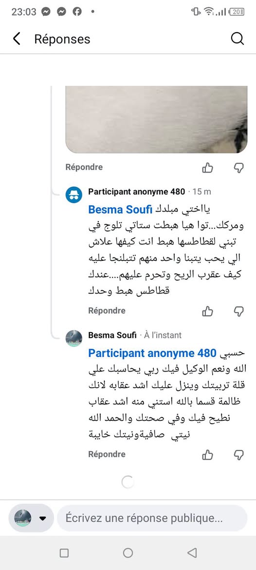256x570 pixels.
Task: Open the blue Participant anonyme 480 mention
Action: click(x=152, y=353)
